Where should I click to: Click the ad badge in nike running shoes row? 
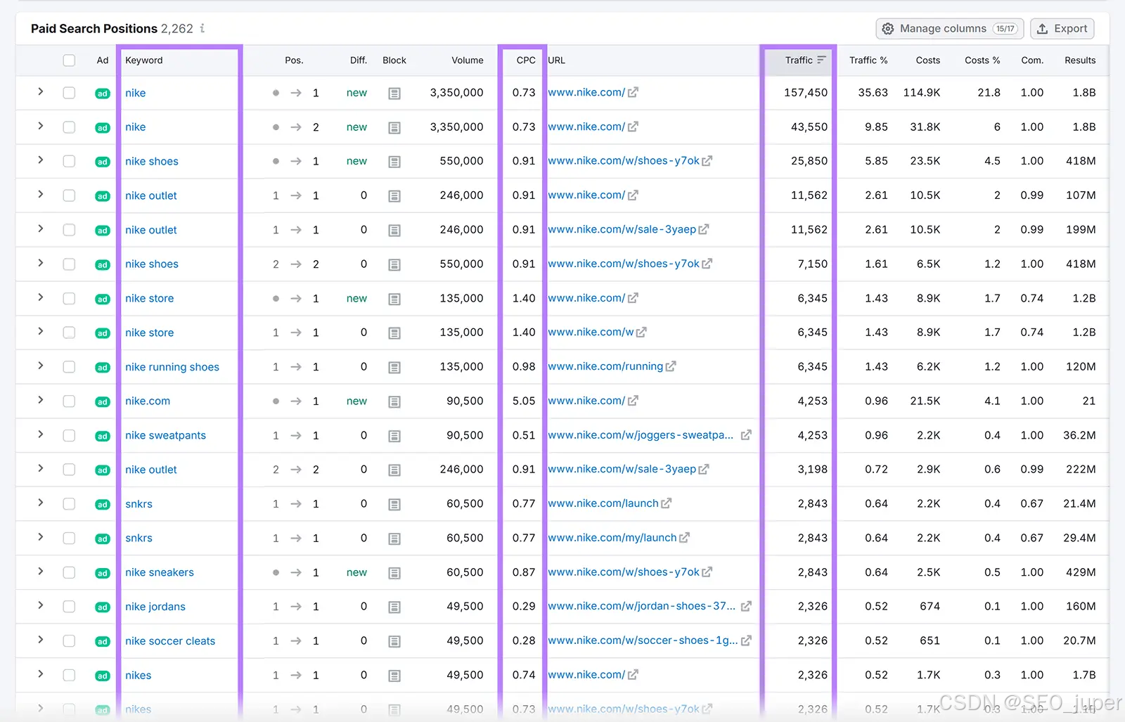pyautogui.click(x=103, y=368)
